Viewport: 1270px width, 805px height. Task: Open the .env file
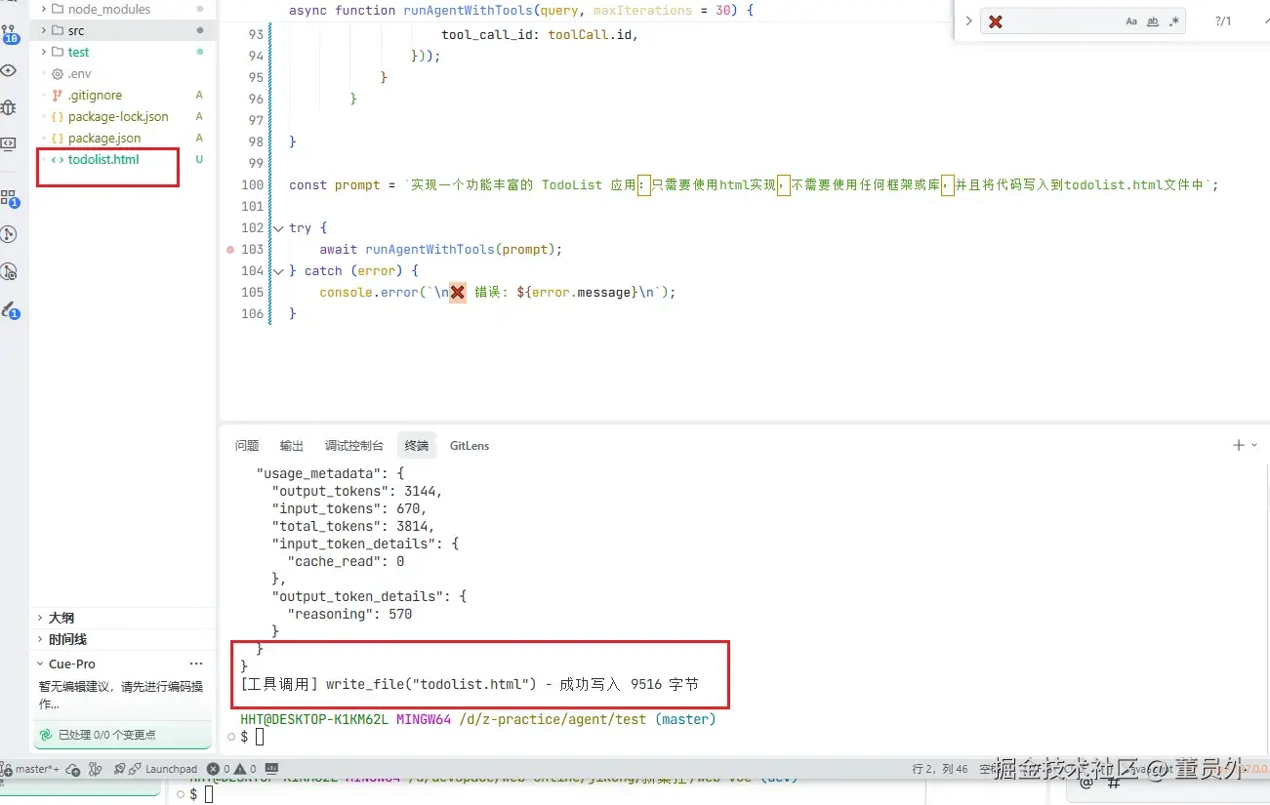coord(80,74)
